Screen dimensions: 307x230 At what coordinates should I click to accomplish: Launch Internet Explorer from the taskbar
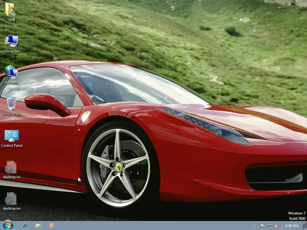(x=25, y=226)
